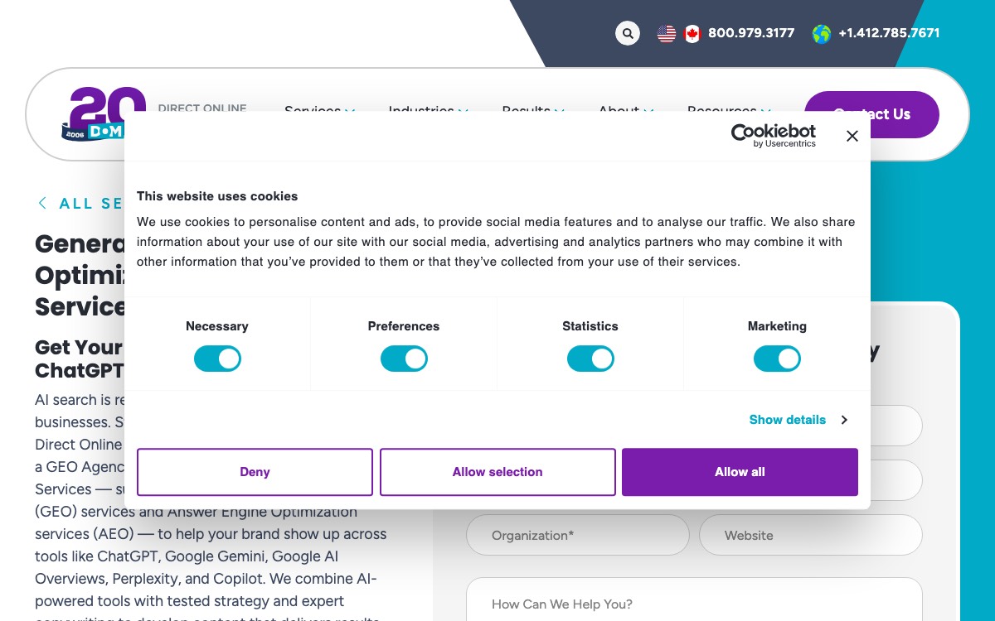Open the site search magnifier icon
Viewport: 995px width, 621px height.
(x=628, y=33)
